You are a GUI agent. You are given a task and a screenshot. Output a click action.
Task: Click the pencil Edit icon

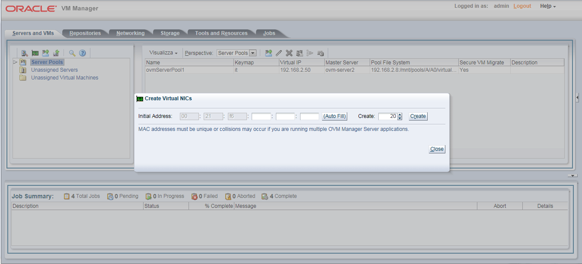coord(279,53)
